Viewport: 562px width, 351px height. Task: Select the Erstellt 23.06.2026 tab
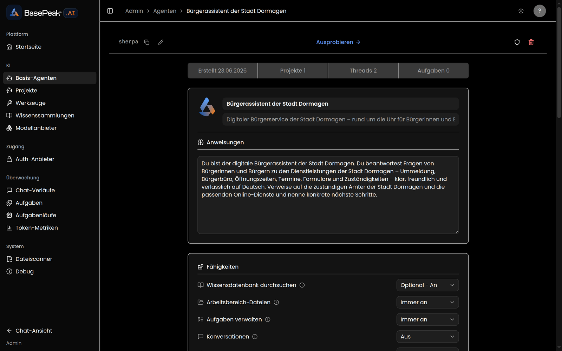[222, 71]
